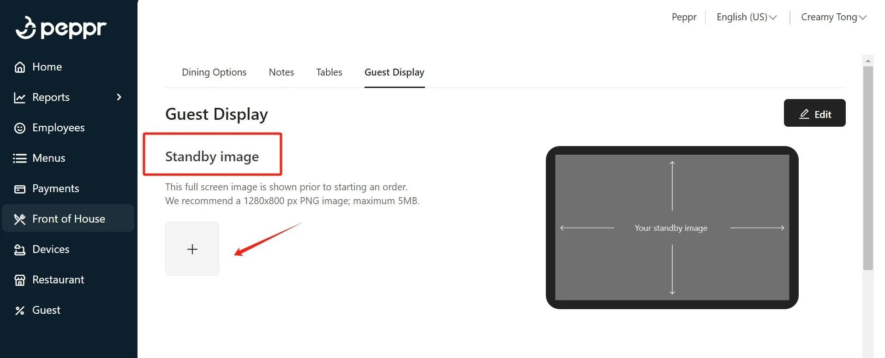
Task: Click the peppr logo
Action: pos(61,28)
